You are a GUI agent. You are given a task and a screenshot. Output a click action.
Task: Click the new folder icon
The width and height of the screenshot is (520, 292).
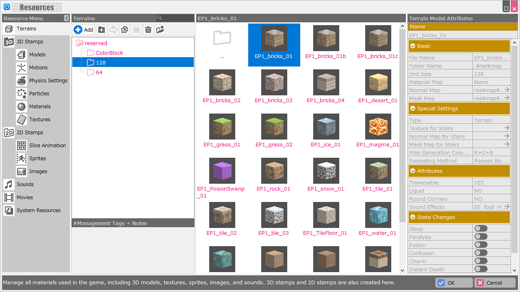(102, 30)
